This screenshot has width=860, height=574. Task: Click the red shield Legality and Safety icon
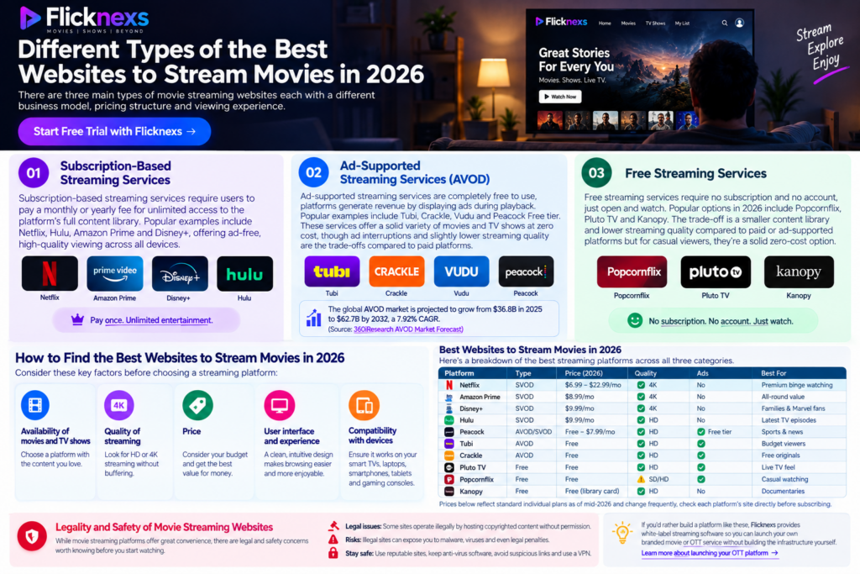tap(32, 536)
